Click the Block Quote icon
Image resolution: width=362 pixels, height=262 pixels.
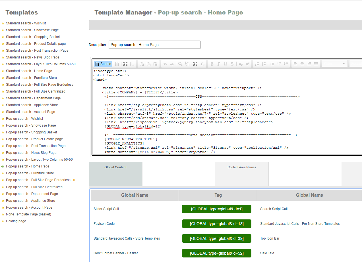[x=286, y=64]
